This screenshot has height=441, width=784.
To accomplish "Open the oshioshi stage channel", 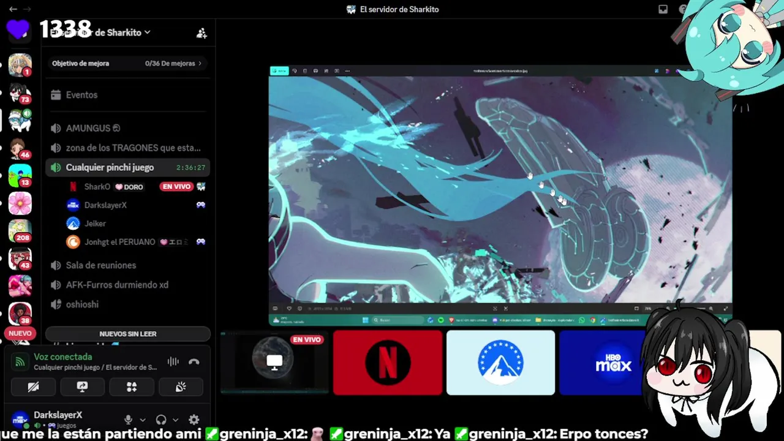I will (127, 304).
